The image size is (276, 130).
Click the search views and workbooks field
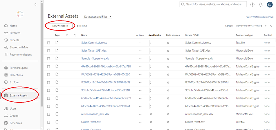(x=213, y=4)
